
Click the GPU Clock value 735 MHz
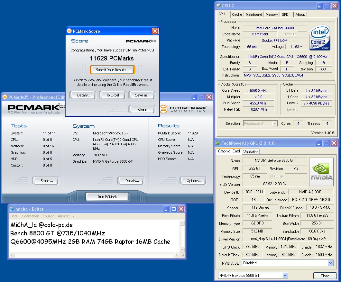pos(252,247)
